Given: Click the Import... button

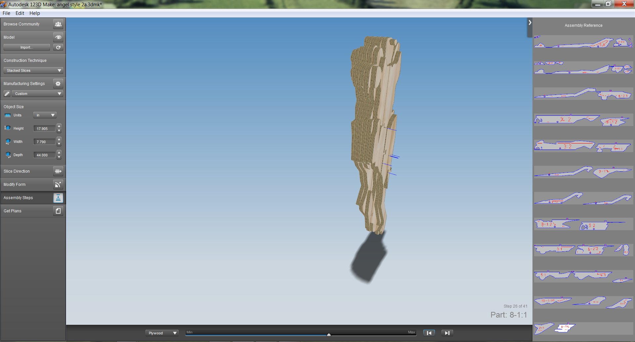Looking at the screenshot, I should pos(27,48).
